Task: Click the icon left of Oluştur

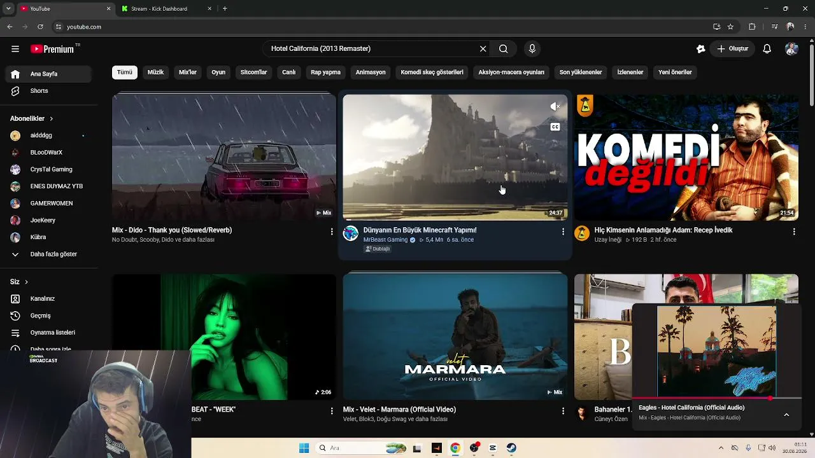Action: (701, 49)
